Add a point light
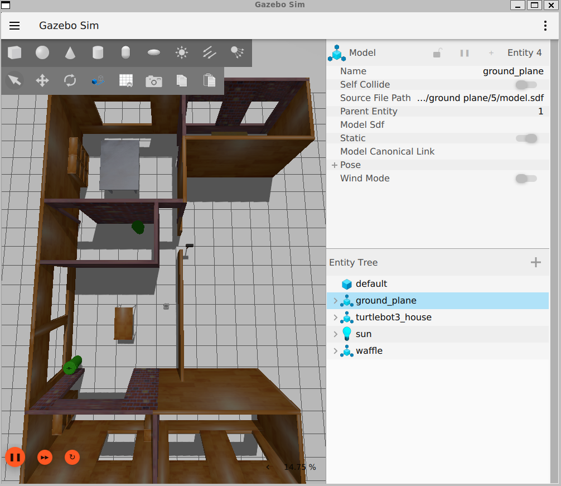The width and height of the screenshot is (561, 486). (182, 53)
